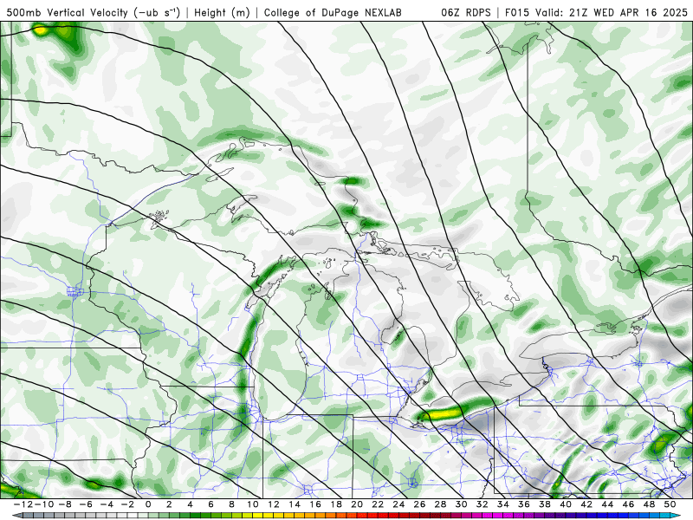
Task: Click the '-10' color scale label
Action: pos(43,504)
